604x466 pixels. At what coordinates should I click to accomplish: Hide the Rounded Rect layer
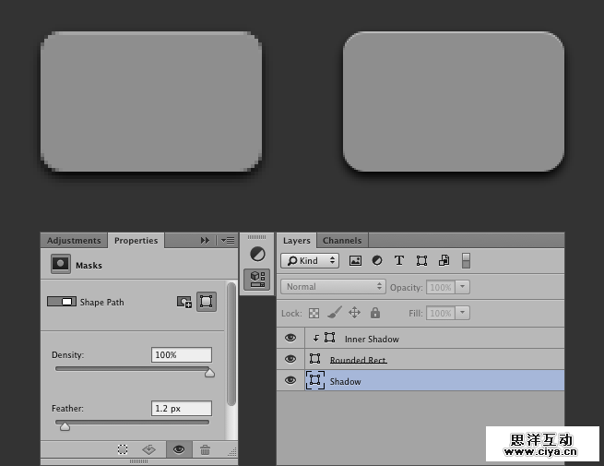(x=290, y=360)
